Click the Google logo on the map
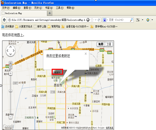 pyautogui.click(x=9, y=126)
